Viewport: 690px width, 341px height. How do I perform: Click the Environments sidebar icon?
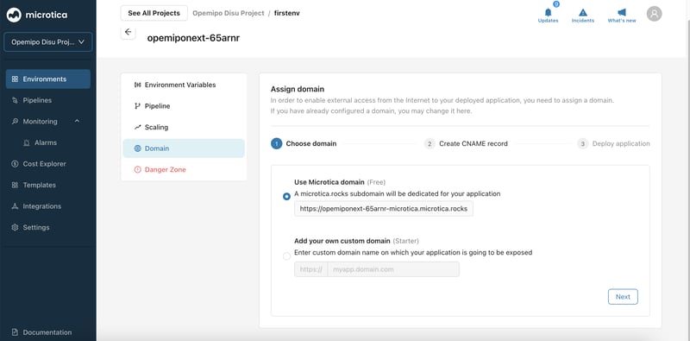tap(15, 79)
